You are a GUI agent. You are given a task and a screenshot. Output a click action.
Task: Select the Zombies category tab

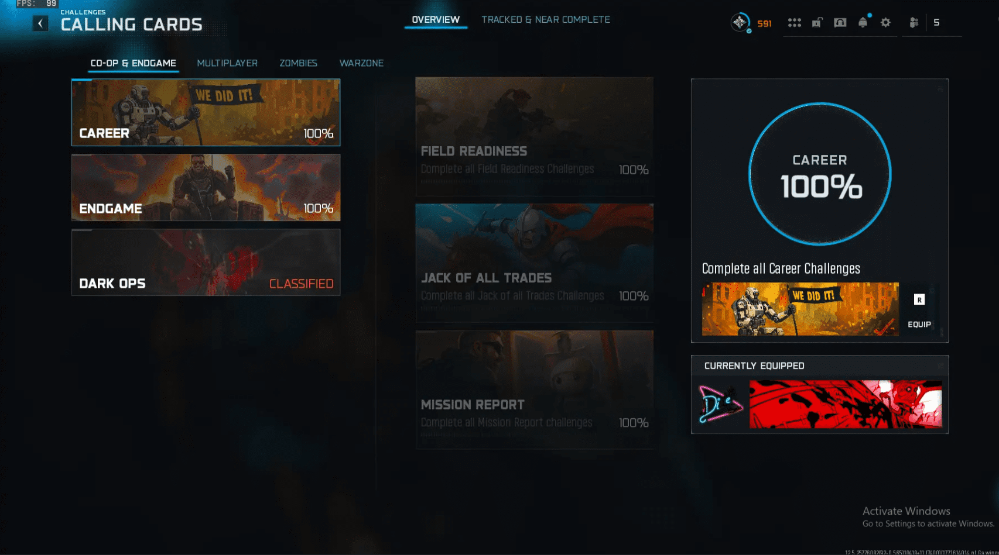[x=298, y=63]
